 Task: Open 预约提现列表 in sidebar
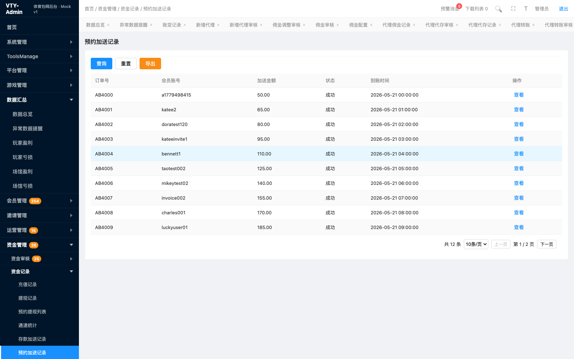pyautogui.click(x=39, y=312)
